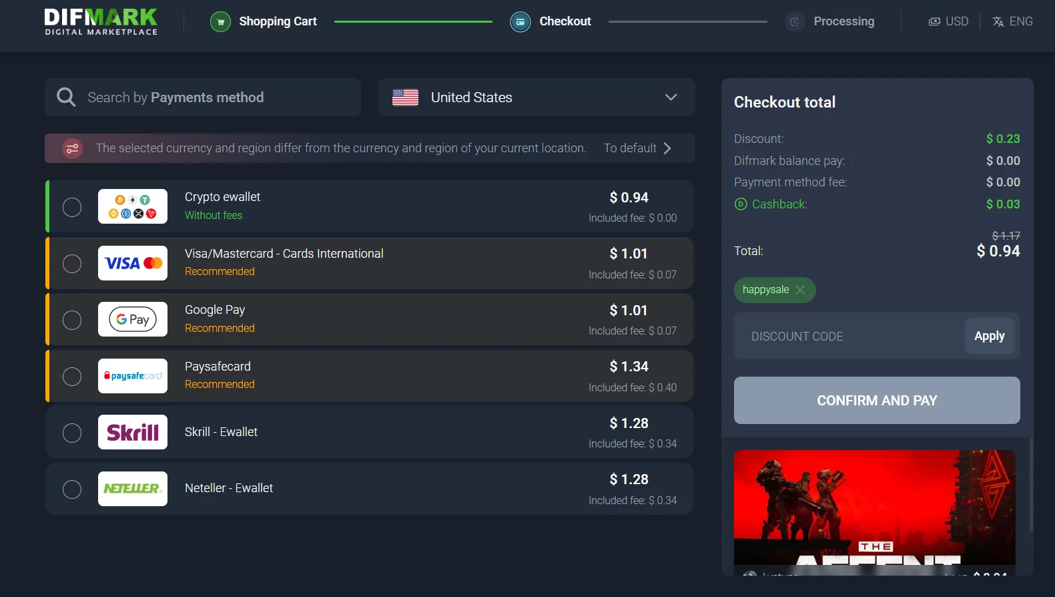
Task: Click Google Pay name text
Action: click(215, 310)
